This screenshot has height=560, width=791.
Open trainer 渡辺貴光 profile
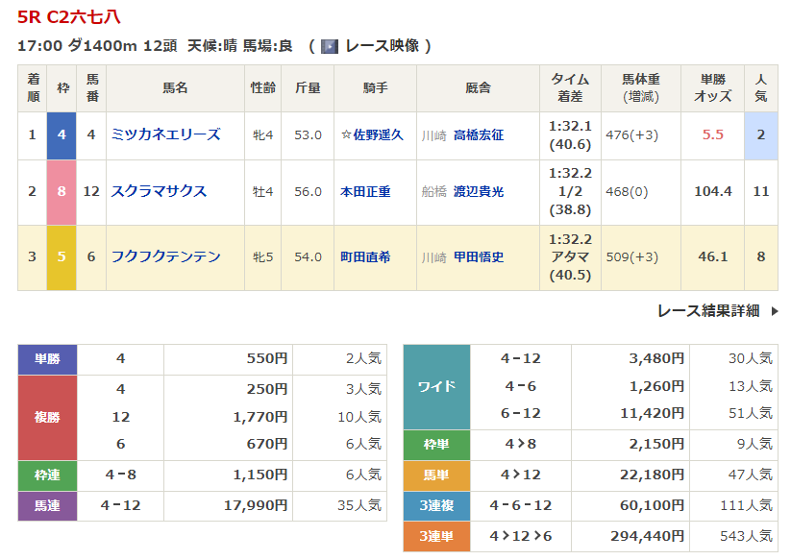[x=478, y=192]
